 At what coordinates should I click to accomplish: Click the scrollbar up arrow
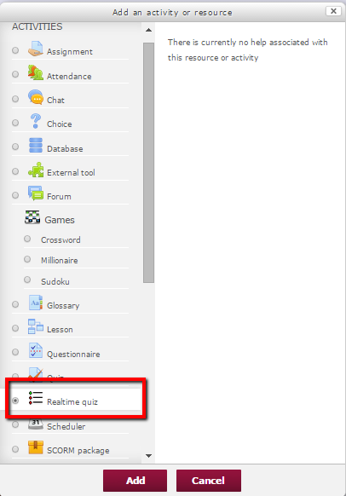click(148, 30)
